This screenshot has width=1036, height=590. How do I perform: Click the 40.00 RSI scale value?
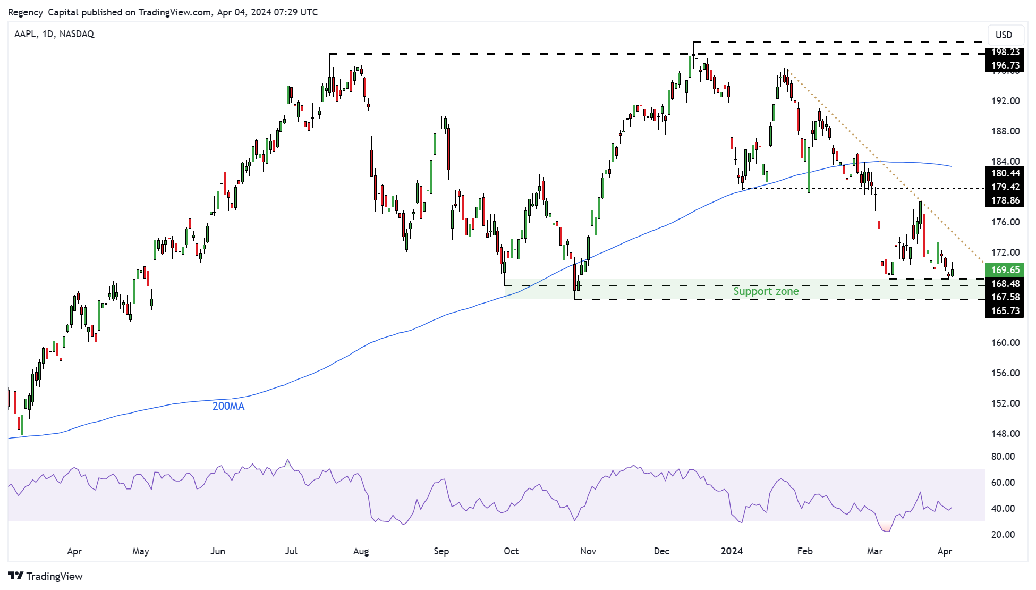click(x=1003, y=509)
